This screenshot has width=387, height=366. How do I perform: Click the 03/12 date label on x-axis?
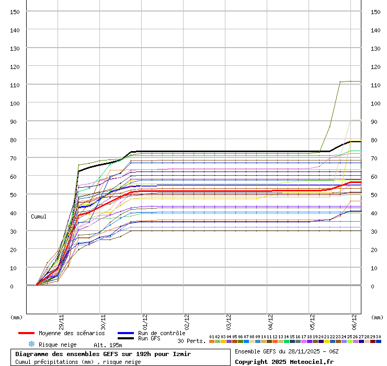coord(229,322)
